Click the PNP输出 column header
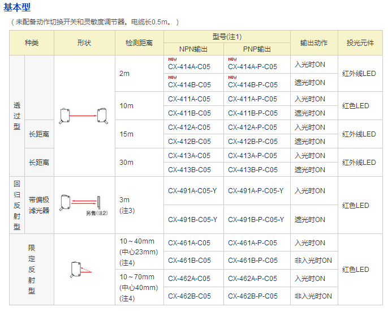Screen dimensions: 388x311 [257, 49]
